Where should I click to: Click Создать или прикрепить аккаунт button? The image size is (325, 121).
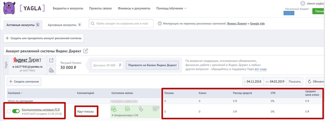coord(44,38)
